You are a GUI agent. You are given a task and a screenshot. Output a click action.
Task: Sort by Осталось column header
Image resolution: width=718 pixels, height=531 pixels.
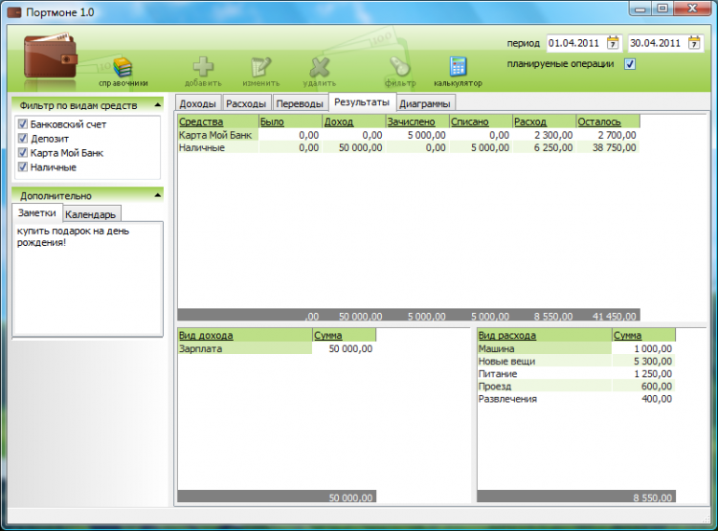pos(608,122)
